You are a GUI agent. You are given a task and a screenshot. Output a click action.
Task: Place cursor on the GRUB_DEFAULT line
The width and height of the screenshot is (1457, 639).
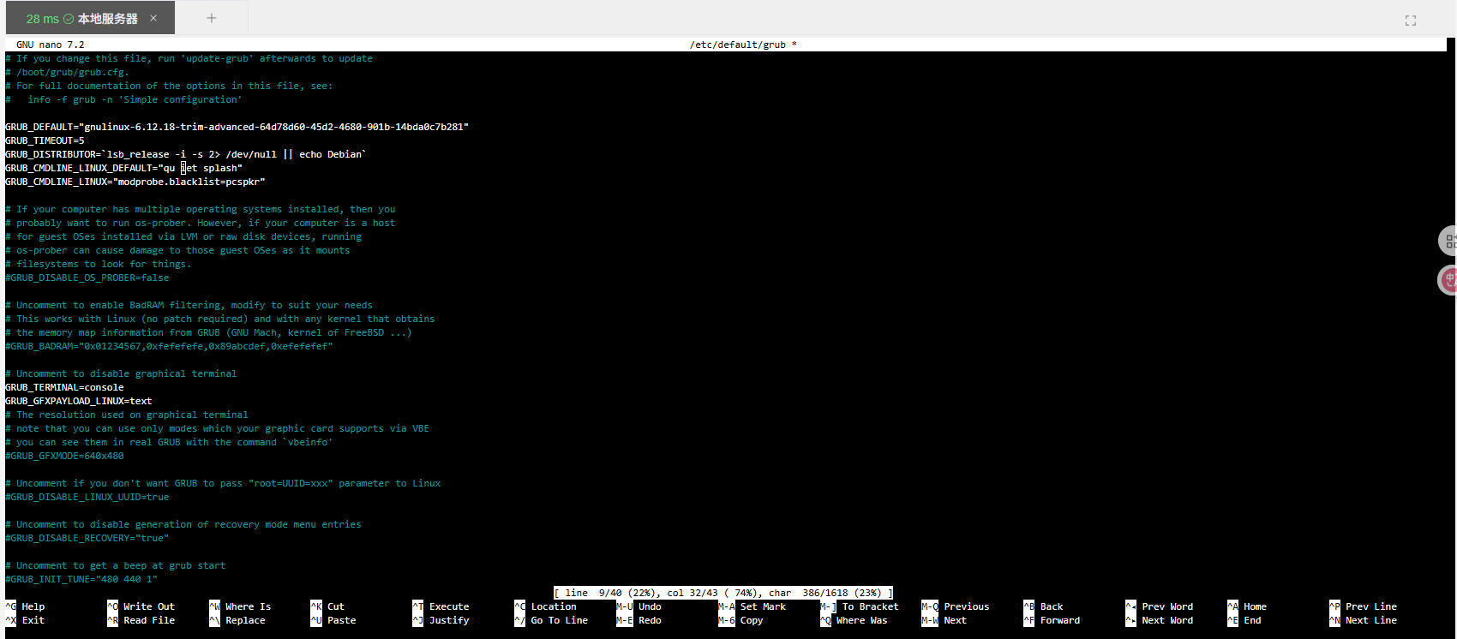click(237, 127)
